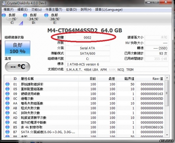This screenshot has width=175, height=143.
Task: Select the 原始讀取錯誤率 attribute name
Action: [x=32, y=84]
